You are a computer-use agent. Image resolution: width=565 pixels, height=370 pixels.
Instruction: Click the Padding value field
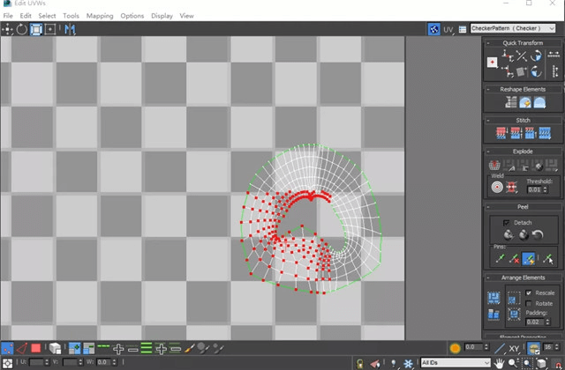(535, 322)
